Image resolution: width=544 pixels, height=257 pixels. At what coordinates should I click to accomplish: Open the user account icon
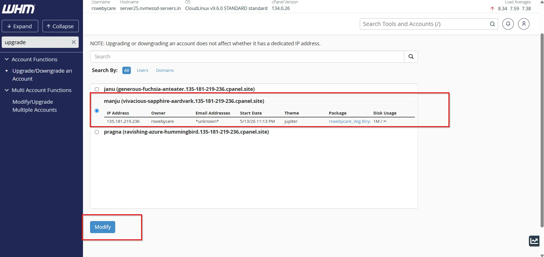pos(524,24)
